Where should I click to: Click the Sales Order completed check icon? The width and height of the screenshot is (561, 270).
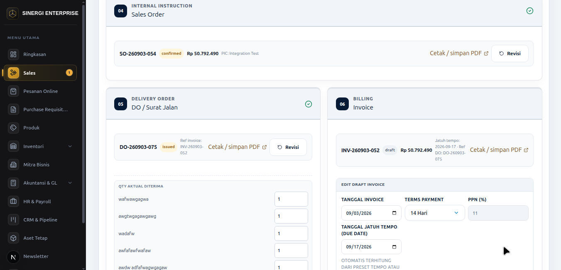(530, 11)
